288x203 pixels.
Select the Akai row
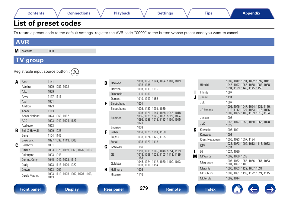58,101
